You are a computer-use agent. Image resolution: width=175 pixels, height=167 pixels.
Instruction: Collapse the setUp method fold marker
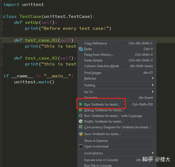pyautogui.click(x=1, y=23)
